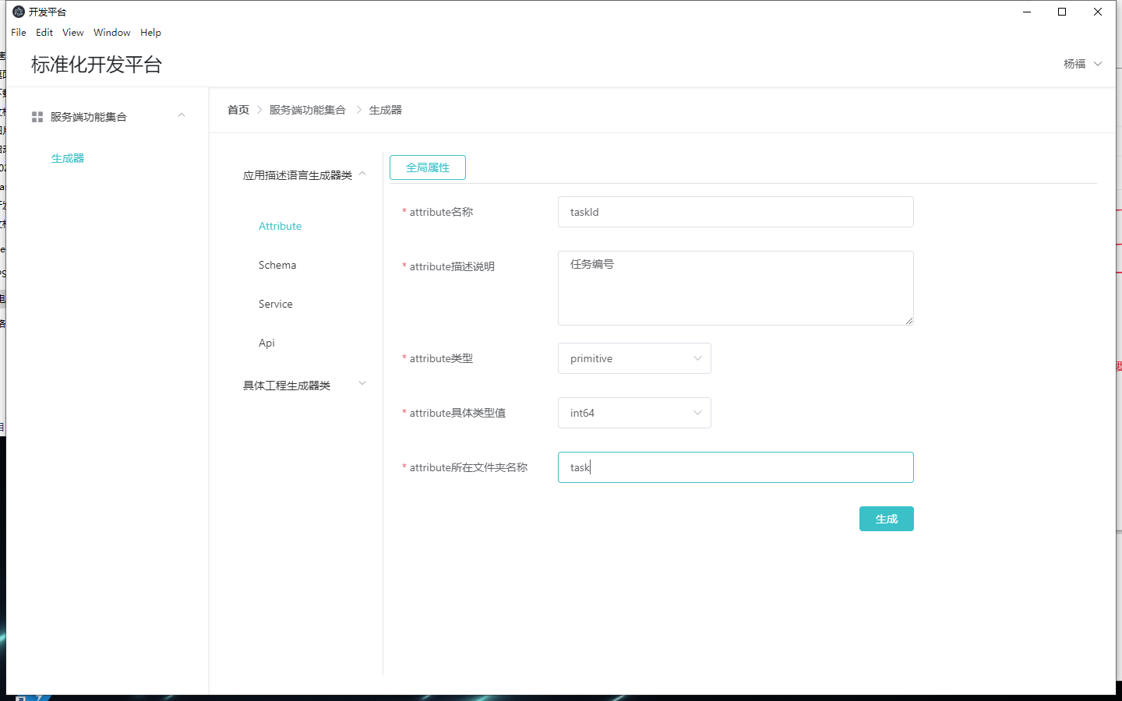The height and width of the screenshot is (701, 1122).
Task: Collapse the 应用描述语言生成器类 group chevron
Action: click(x=362, y=174)
